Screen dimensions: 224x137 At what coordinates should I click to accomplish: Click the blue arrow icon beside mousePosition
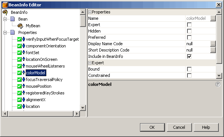point(24,86)
